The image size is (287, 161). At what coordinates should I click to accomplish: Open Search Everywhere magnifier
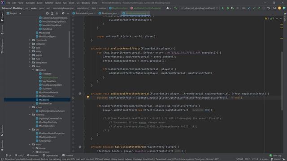pos(274,8)
